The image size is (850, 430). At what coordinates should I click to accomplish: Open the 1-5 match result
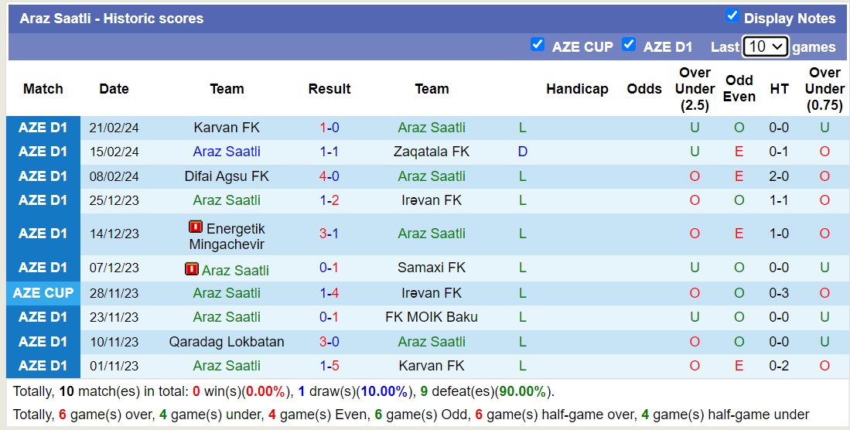point(329,366)
